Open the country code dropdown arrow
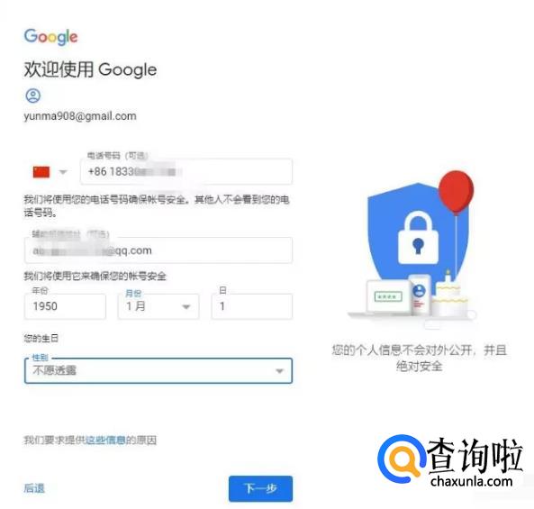This screenshot has height=509, width=534. click(63, 172)
